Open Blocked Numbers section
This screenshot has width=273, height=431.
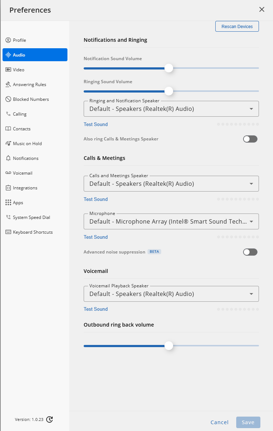35,99
